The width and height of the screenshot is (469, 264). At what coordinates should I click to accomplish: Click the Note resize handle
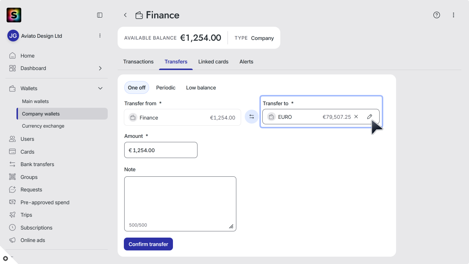pos(231,227)
